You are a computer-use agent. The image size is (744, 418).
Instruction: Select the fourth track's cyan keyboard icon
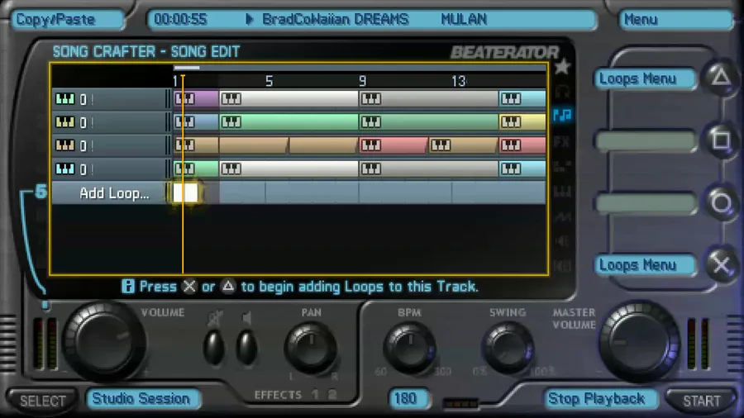point(65,169)
